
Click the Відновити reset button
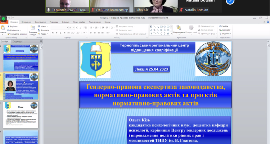(x=44, y=30)
